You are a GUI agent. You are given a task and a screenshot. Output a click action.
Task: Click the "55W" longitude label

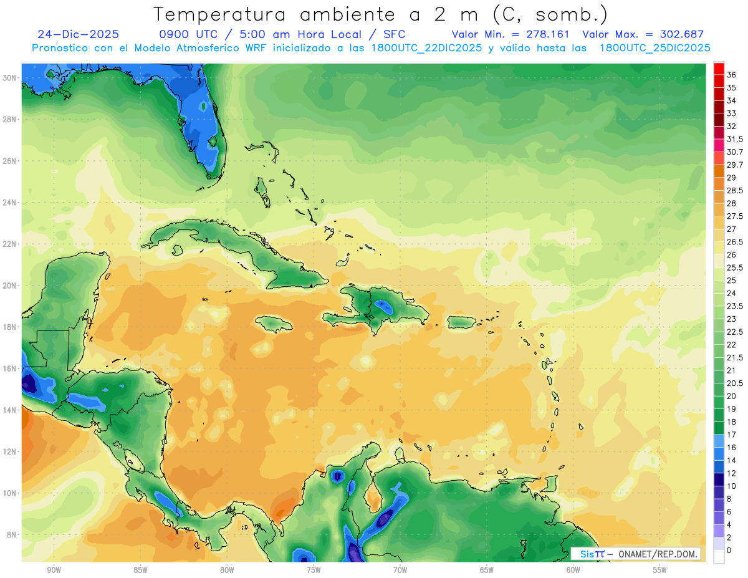pos(660,570)
